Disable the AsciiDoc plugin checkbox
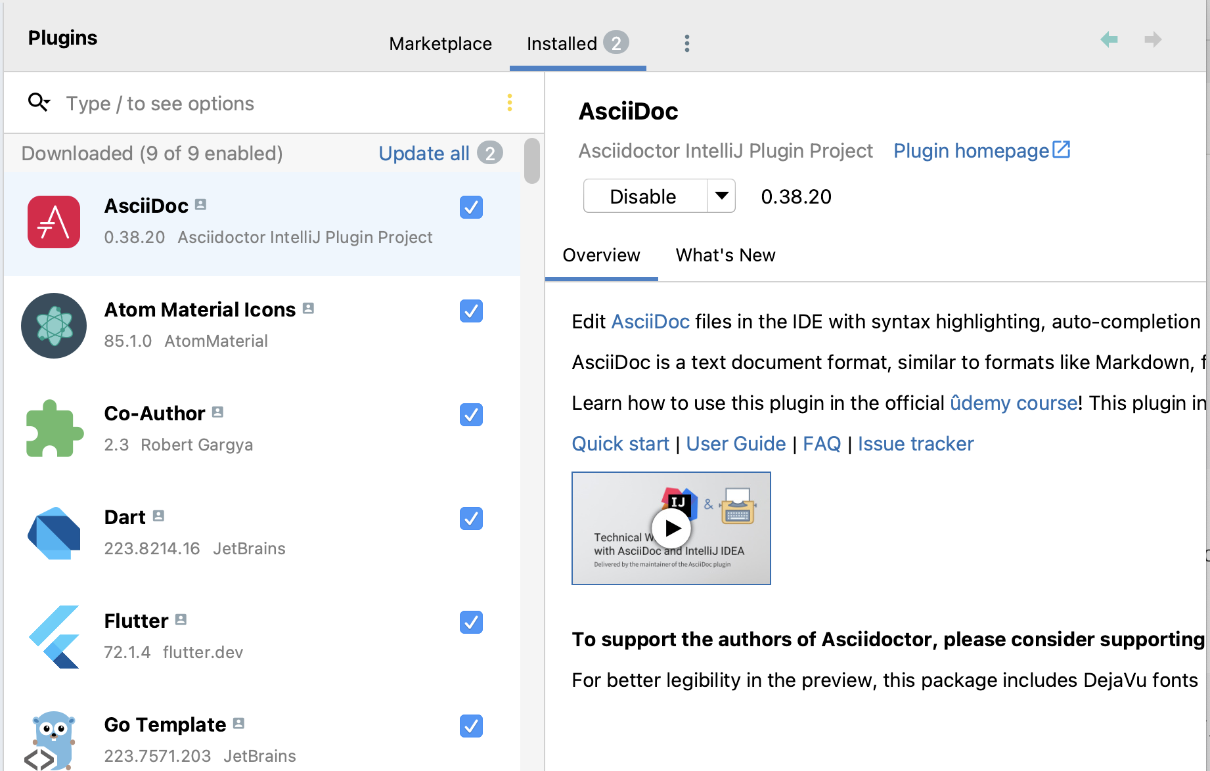The image size is (1210, 771). tap(471, 208)
